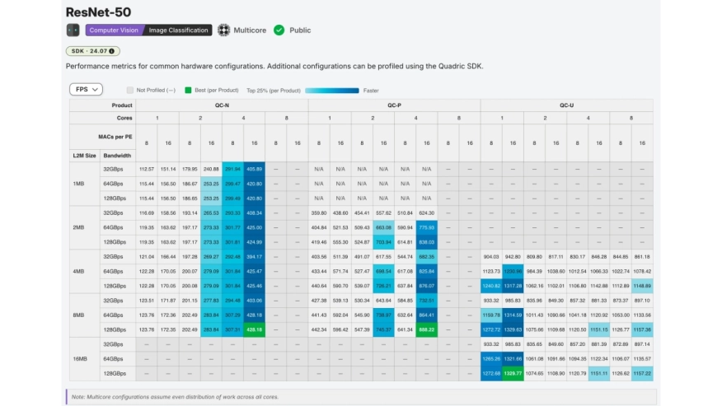Viewport: 722px width, 406px height.
Task: Click the cell showing 359.80
Action: [x=319, y=212]
